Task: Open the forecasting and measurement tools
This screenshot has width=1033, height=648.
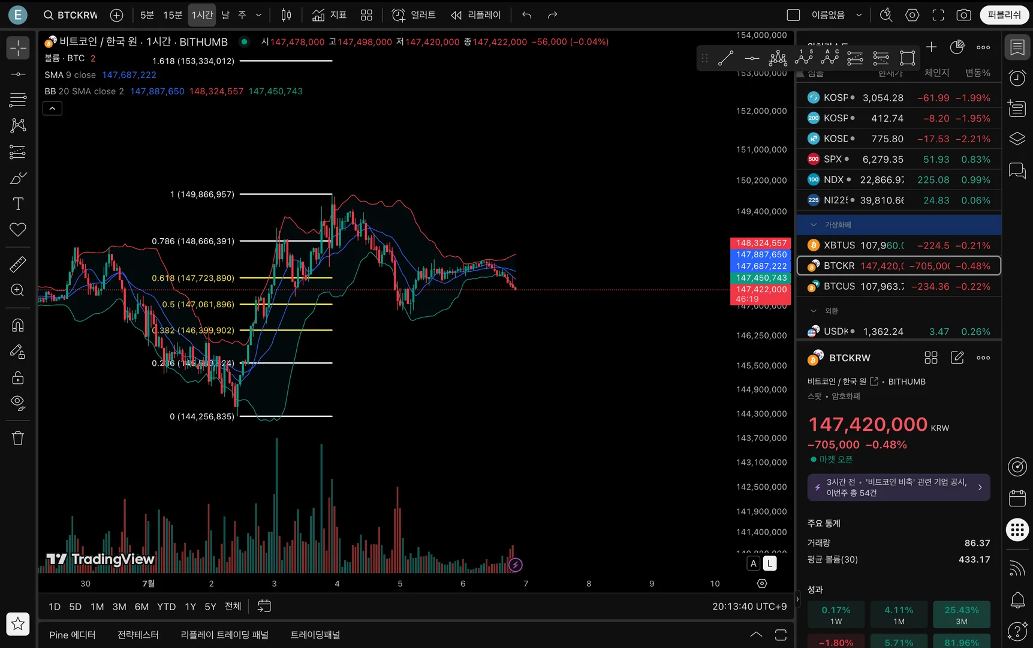Action: (18, 152)
